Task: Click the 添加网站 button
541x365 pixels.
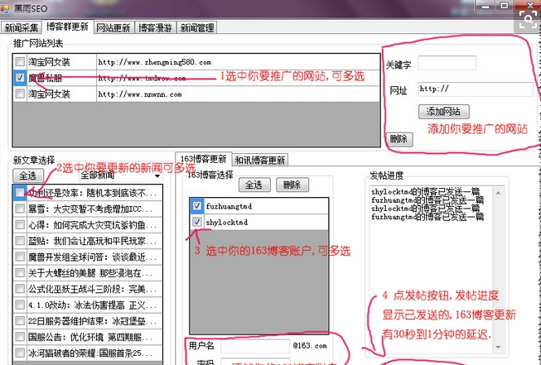Action: (x=444, y=112)
